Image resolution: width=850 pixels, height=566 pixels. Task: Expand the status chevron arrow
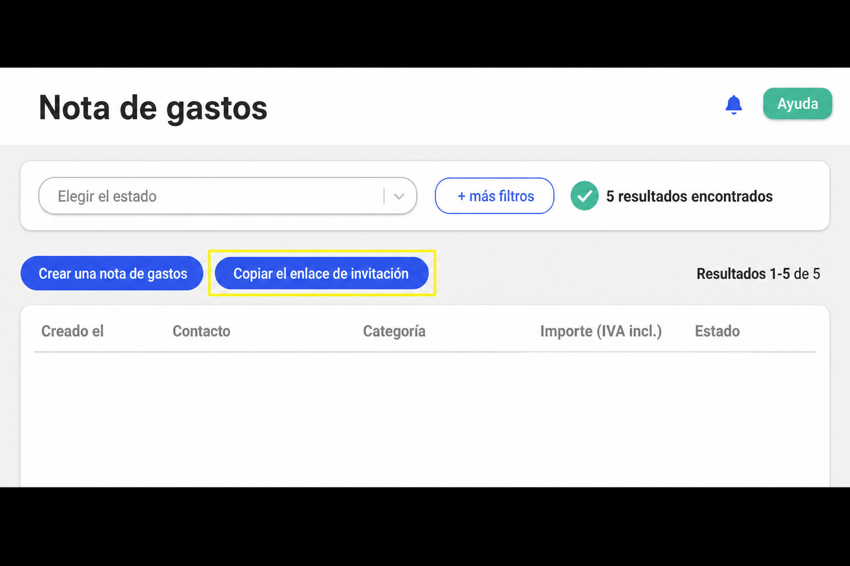pyautogui.click(x=399, y=196)
